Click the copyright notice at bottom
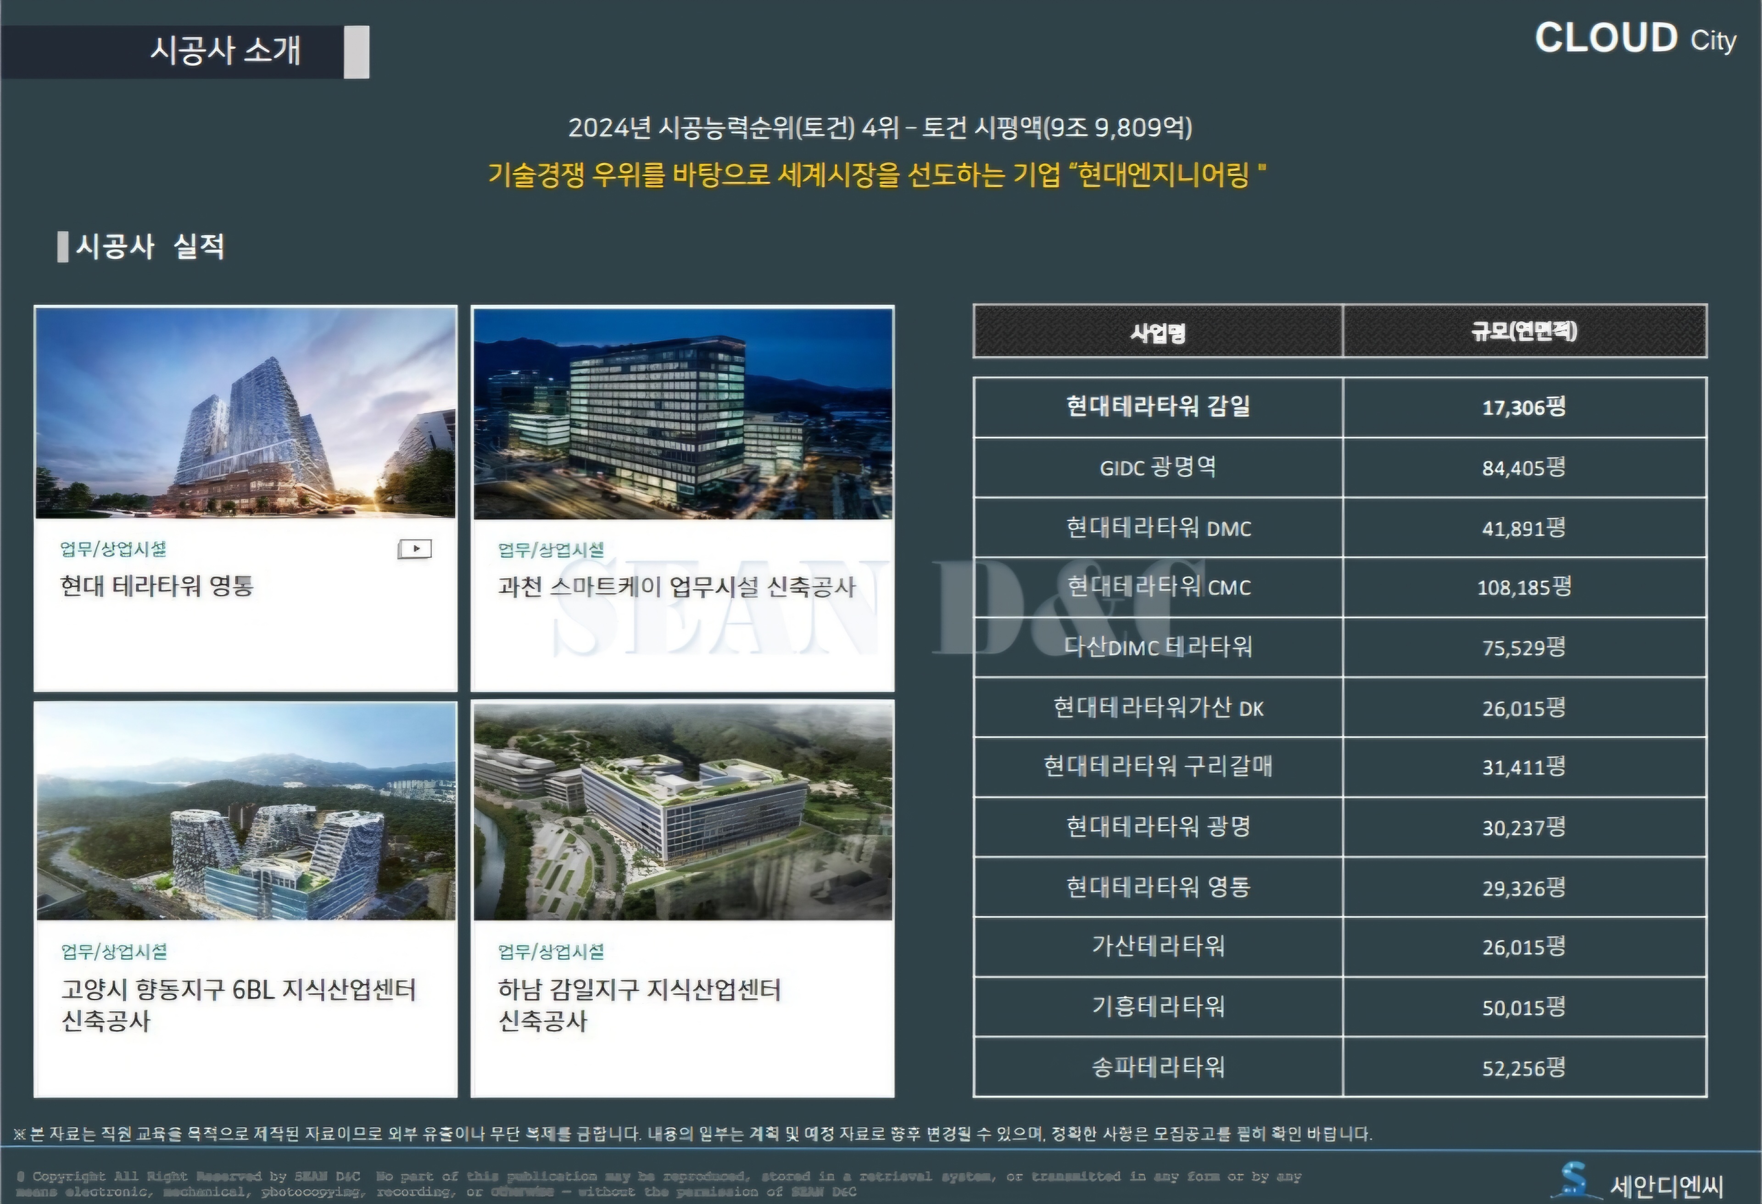 (659, 1183)
